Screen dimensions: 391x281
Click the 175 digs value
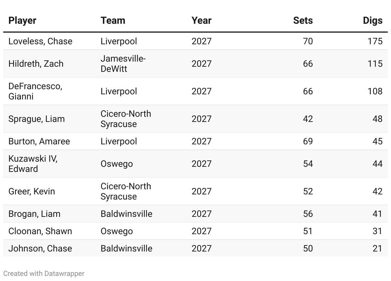[x=375, y=41]
